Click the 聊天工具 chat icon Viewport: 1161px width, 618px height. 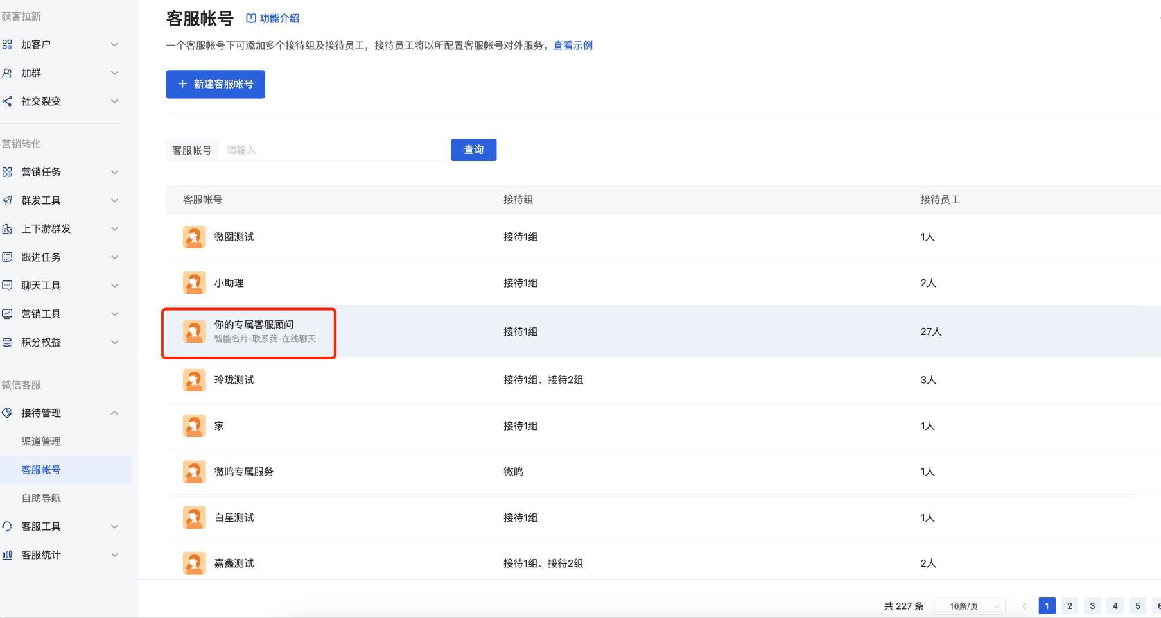click(x=7, y=286)
